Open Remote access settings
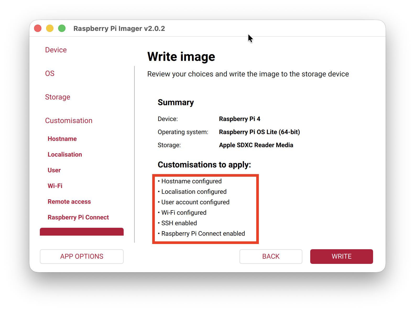Viewport: 415px width, 311px height. 69,202
